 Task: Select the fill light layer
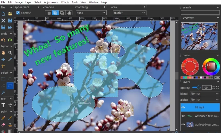(x=200, y=107)
